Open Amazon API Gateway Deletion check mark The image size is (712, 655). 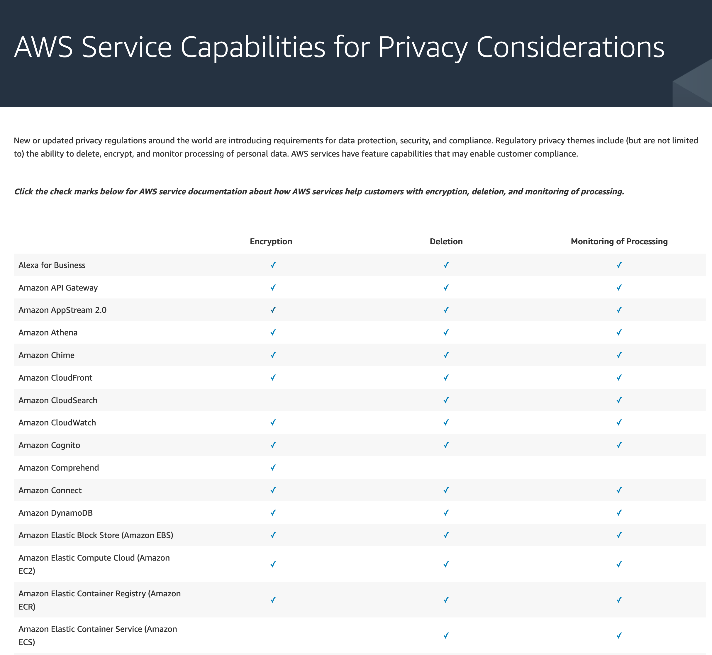pos(446,287)
